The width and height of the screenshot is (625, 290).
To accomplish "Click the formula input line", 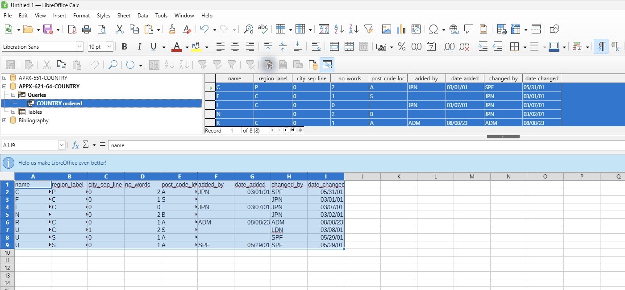I will pyautogui.click(x=366, y=145).
